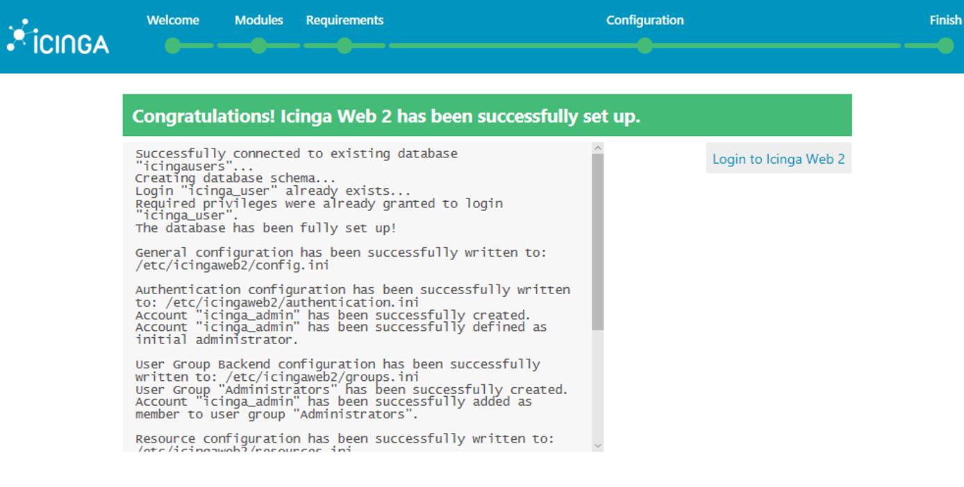This screenshot has width=964, height=487.
Task: Click Login to Icinga Web 2
Action: pos(778,159)
